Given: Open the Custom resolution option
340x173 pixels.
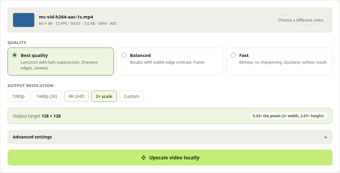Looking at the screenshot, I should pyautogui.click(x=131, y=96).
